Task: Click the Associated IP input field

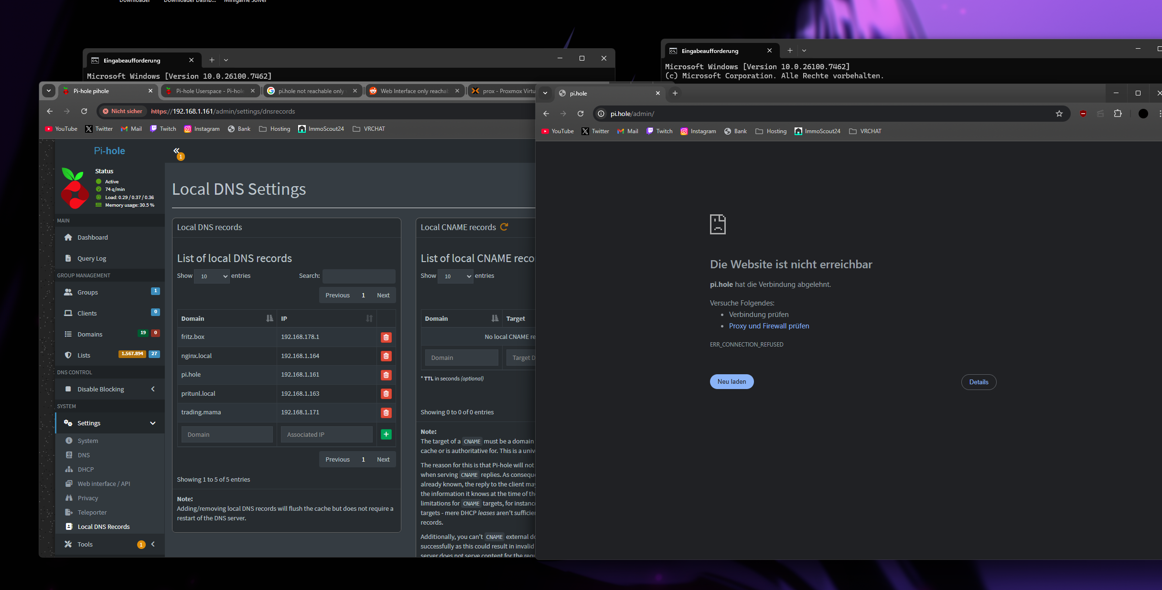Action: (327, 434)
